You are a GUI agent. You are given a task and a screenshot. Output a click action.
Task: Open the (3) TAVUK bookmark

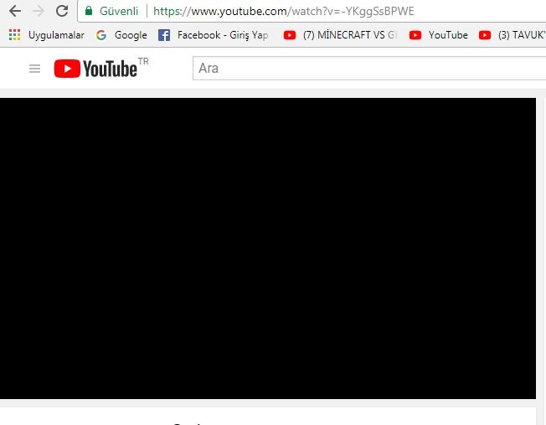(x=522, y=35)
